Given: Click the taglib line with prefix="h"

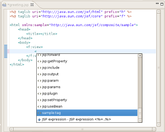Looking at the screenshot, I should point(70,12).
